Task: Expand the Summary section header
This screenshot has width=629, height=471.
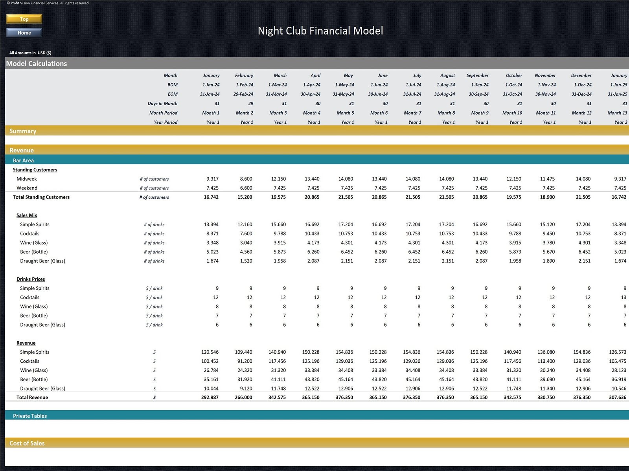Action: click(x=23, y=131)
